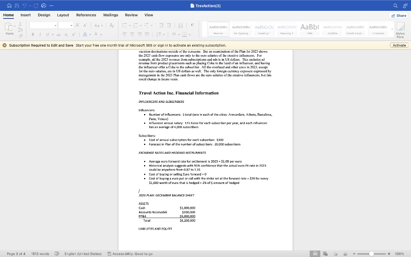This screenshot has height=257, width=411.
Task: Click the English (United States) language indicator
Action: [x=83, y=254]
